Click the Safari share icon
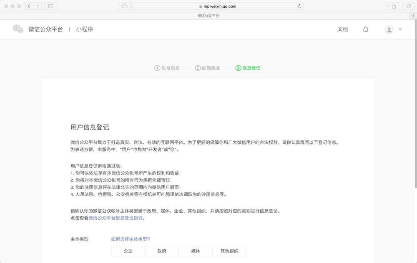 [x=394, y=6]
